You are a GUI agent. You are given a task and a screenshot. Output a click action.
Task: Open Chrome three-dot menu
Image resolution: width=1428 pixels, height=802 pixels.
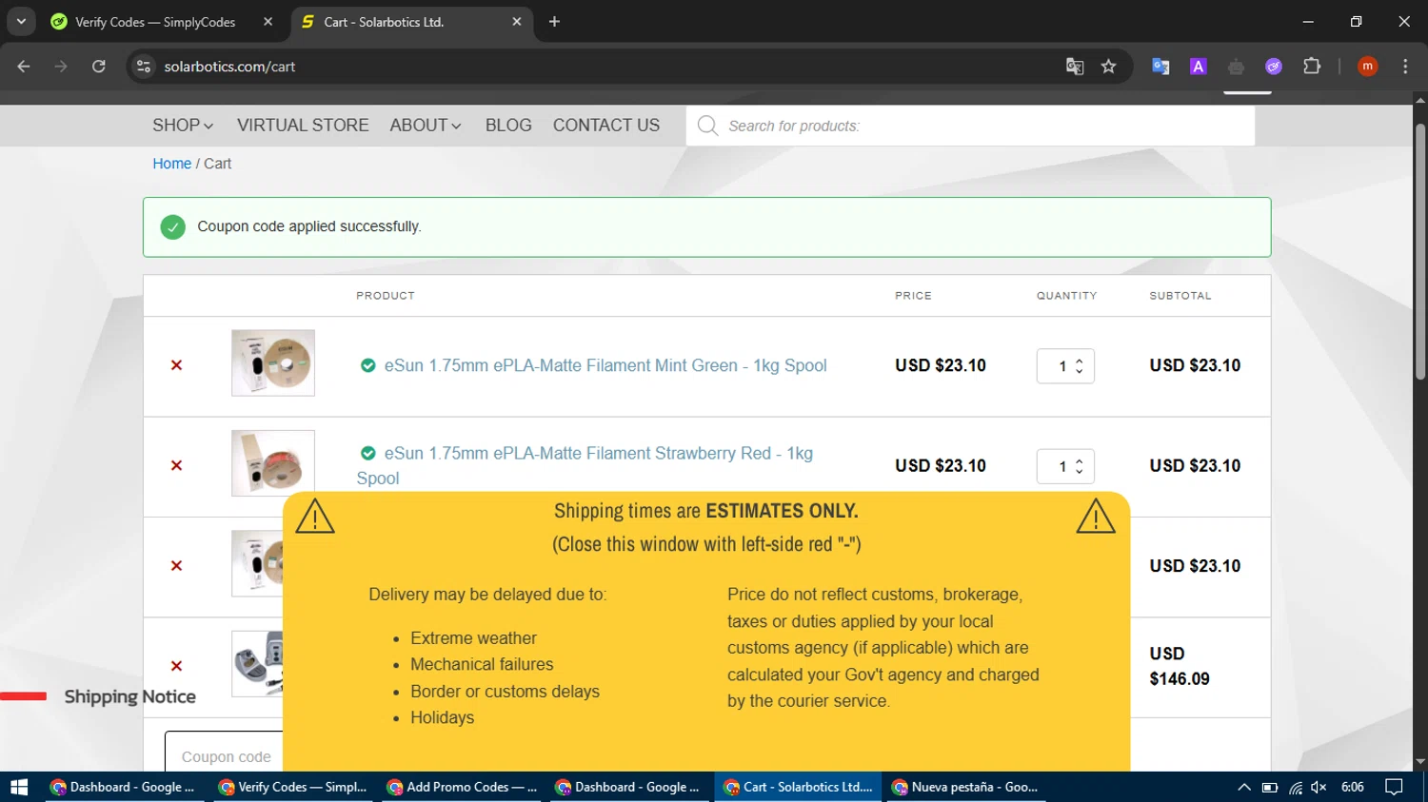point(1405,67)
